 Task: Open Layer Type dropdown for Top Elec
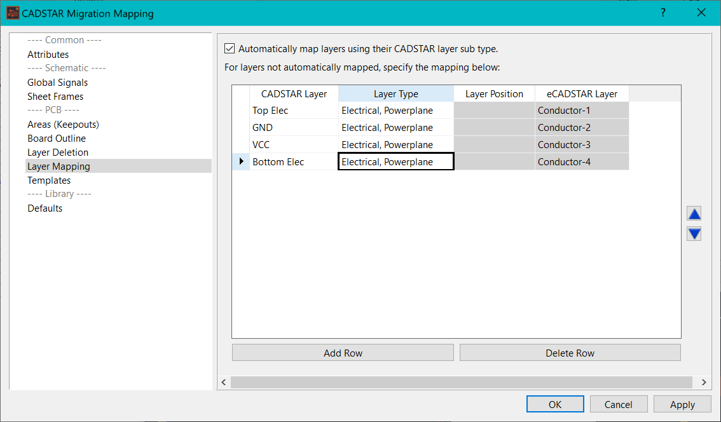click(396, 111)
